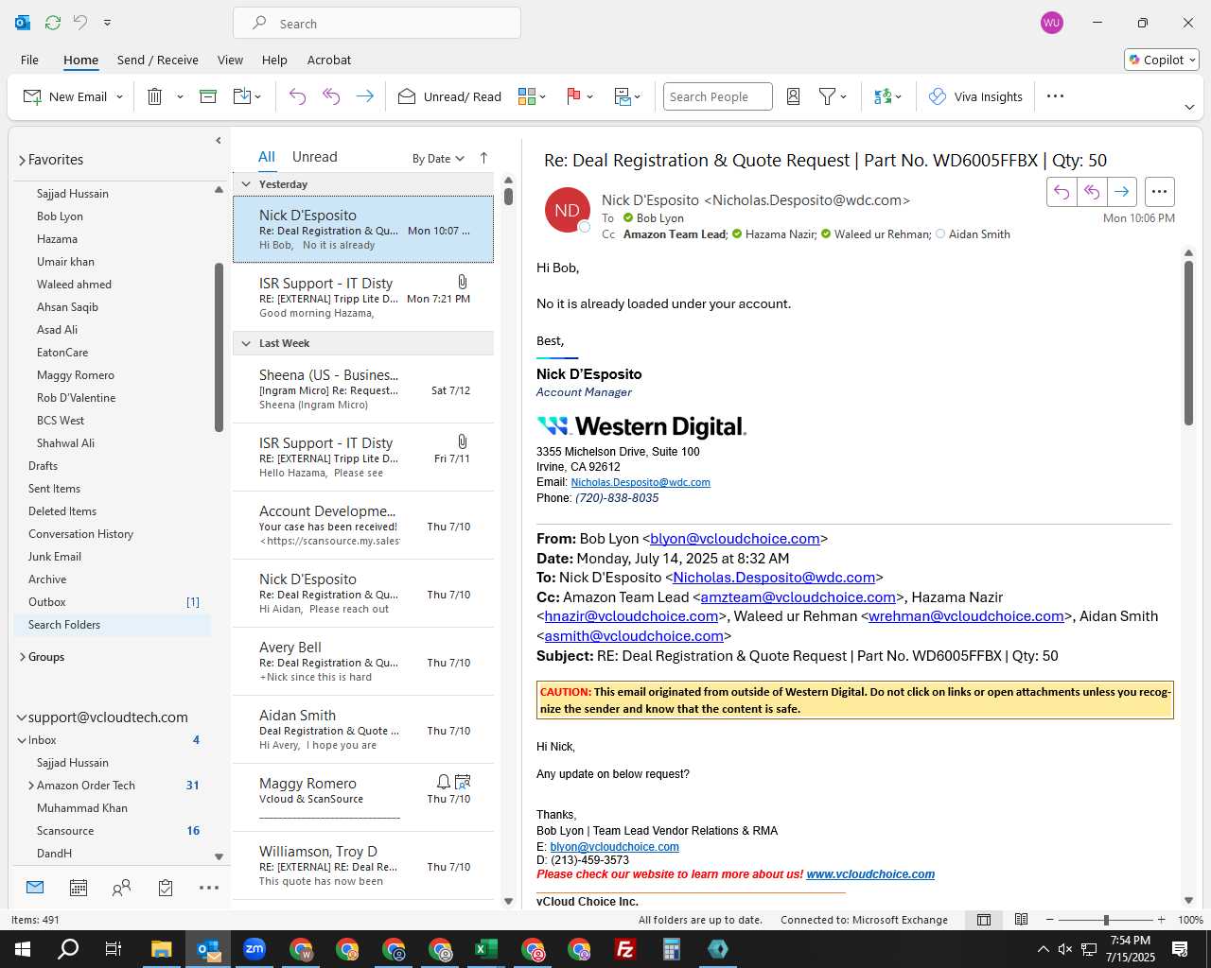Open the View tab

(230, 60)
